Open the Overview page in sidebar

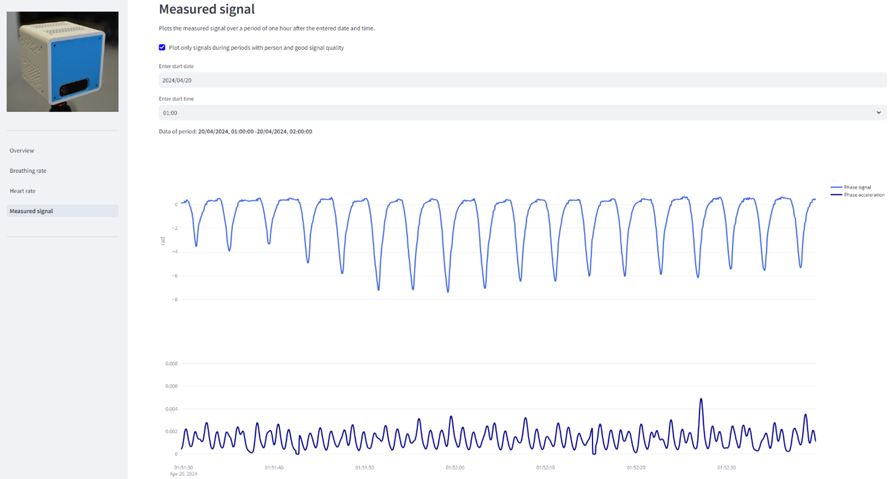22,150
